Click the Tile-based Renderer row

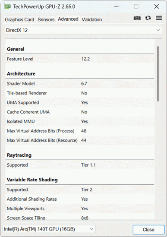(80, 93)
